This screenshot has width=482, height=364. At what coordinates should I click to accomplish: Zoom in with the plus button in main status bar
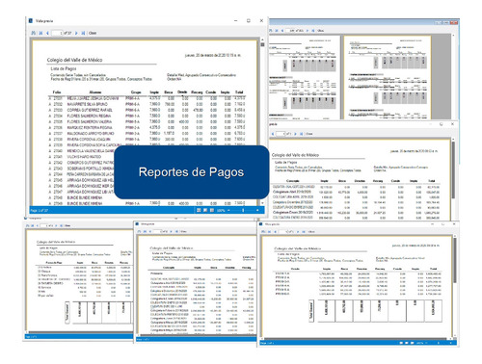(x=257, y=210)
